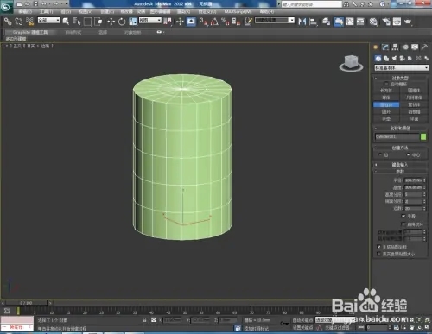Toggle 3D Snaps on the toolbar
The image size is (432, 334).
tap(204, 22)
